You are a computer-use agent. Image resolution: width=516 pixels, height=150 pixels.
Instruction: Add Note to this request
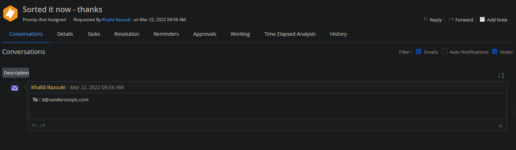pyautogui.click(x=493, y=20)
